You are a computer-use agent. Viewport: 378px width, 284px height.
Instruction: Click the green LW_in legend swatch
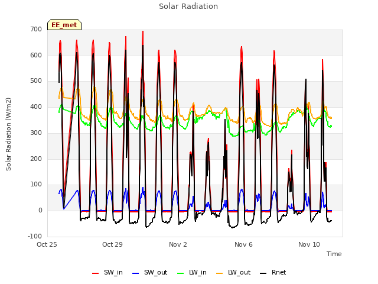coord(181,273)
